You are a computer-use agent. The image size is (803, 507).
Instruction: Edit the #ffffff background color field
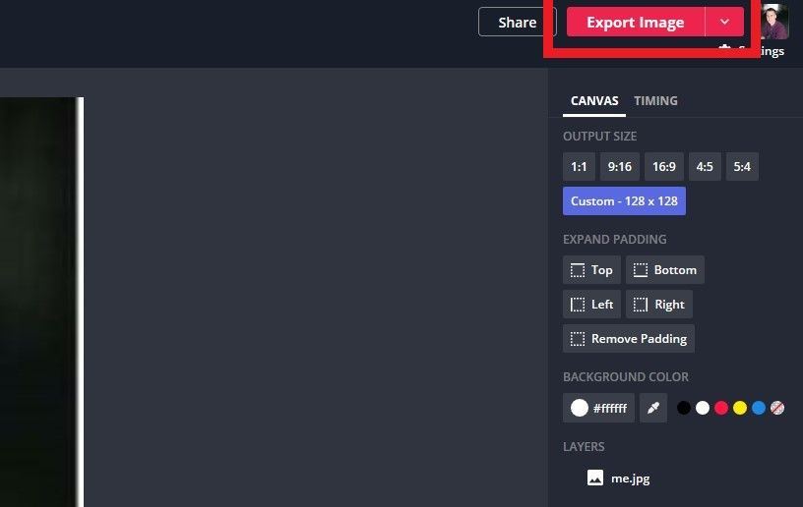point(599,408)
